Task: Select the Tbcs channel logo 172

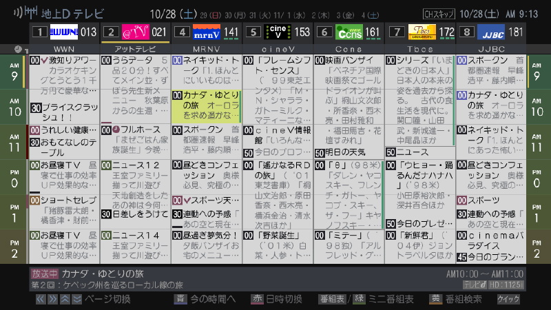Action: click(x=420, y=32)
